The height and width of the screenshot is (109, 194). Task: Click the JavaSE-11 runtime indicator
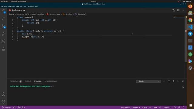[x=167, y=107]
